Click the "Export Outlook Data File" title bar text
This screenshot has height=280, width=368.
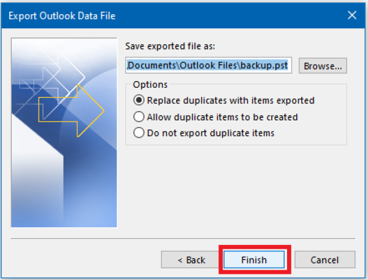pyautogui.click(x=61, y=15)
